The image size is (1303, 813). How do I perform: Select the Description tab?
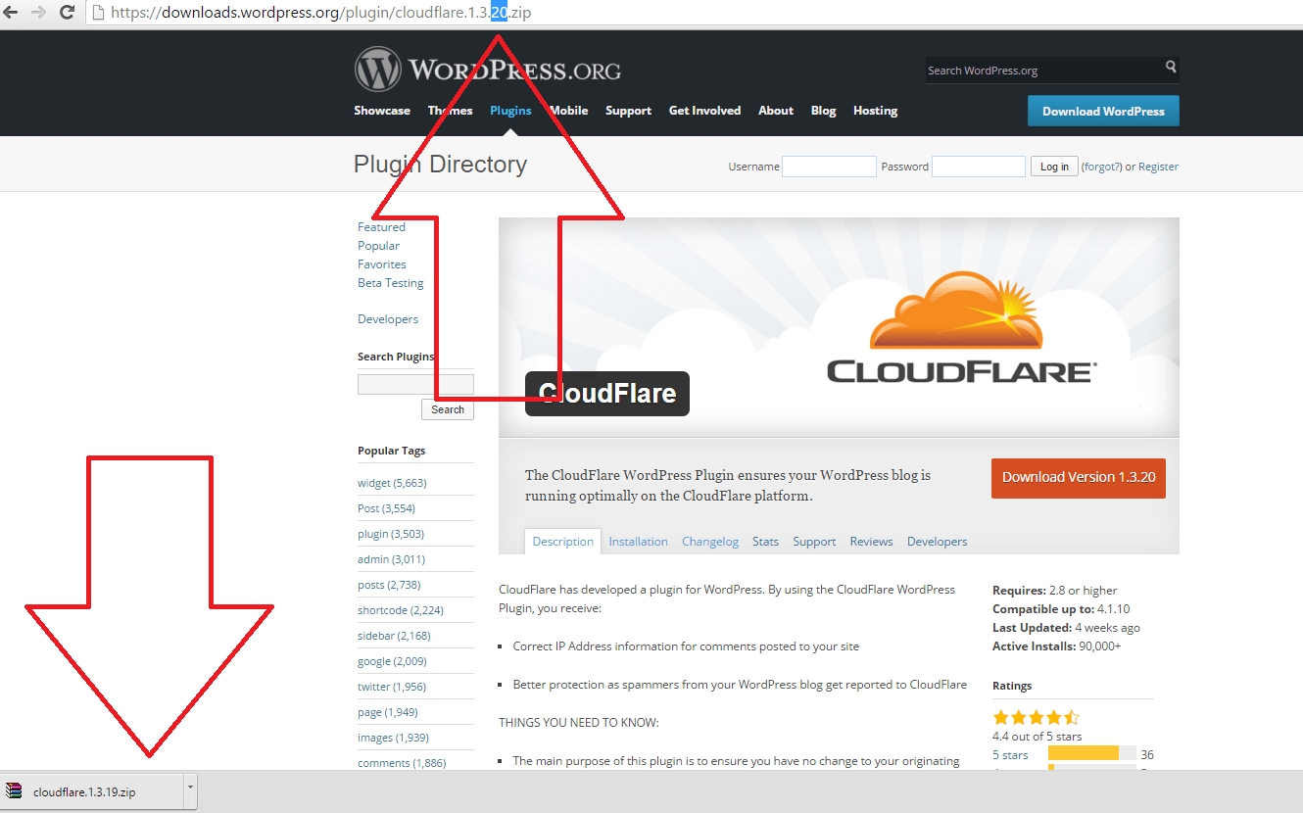(x=562, y=542)
